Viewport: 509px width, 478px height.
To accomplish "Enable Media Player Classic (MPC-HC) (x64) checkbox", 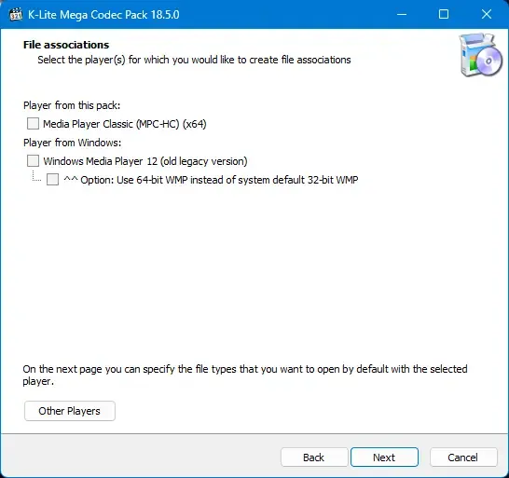I will pos(33,124).
